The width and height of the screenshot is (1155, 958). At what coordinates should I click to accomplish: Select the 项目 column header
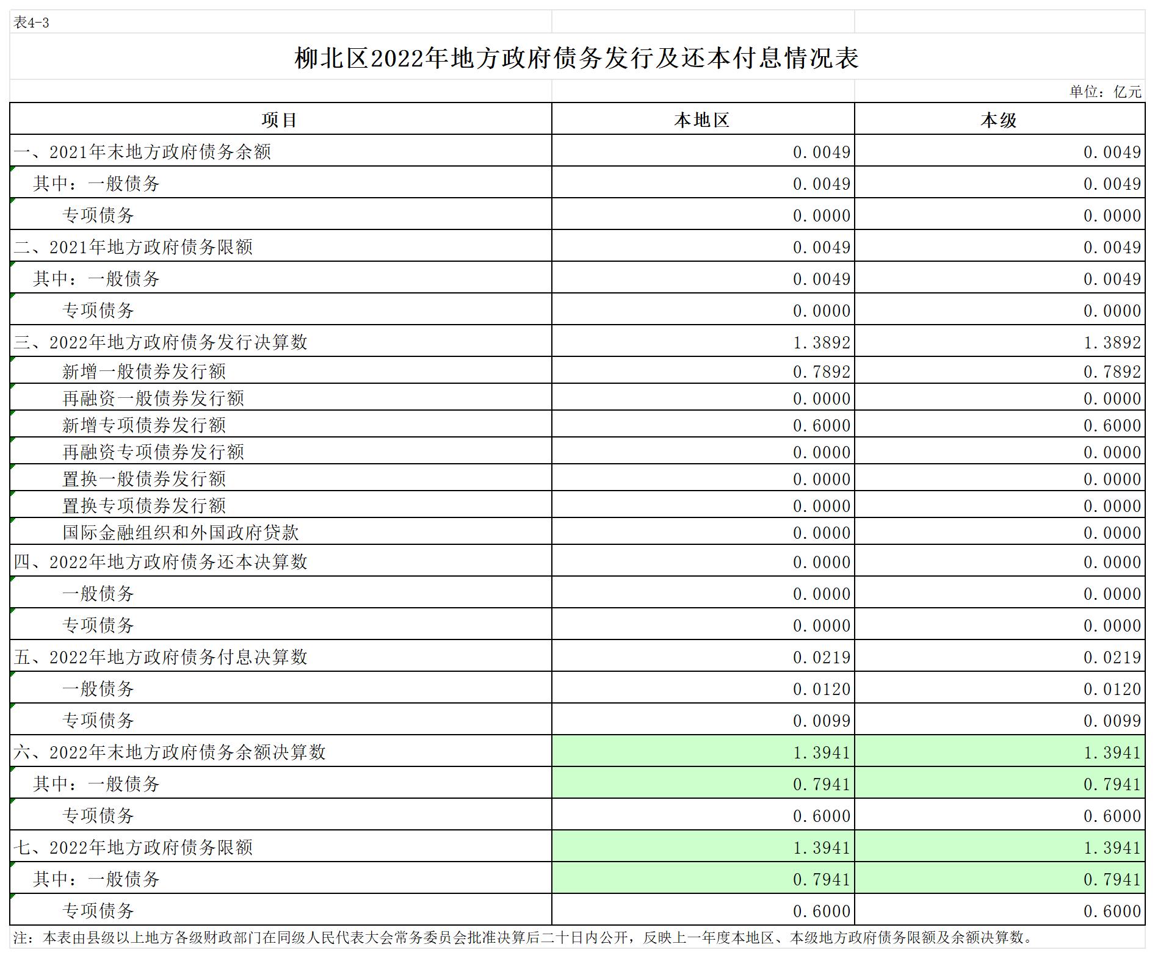click(280, 119)
